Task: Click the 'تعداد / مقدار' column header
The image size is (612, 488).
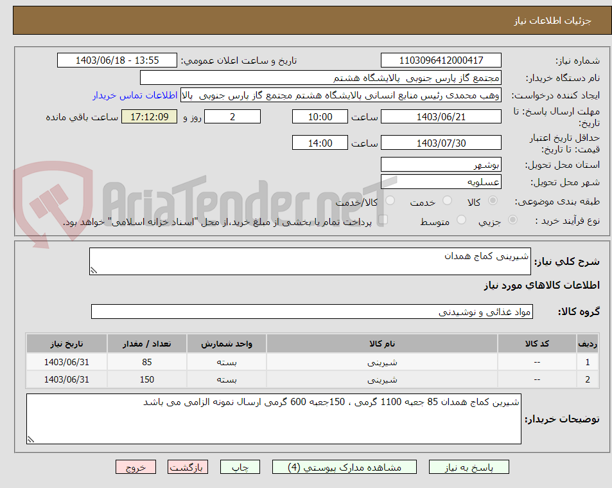Action: pyautogui.click(x=147, y=344)
